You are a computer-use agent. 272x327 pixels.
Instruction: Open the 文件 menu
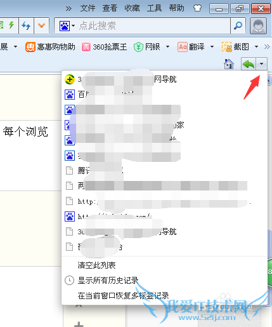(87, 8)
